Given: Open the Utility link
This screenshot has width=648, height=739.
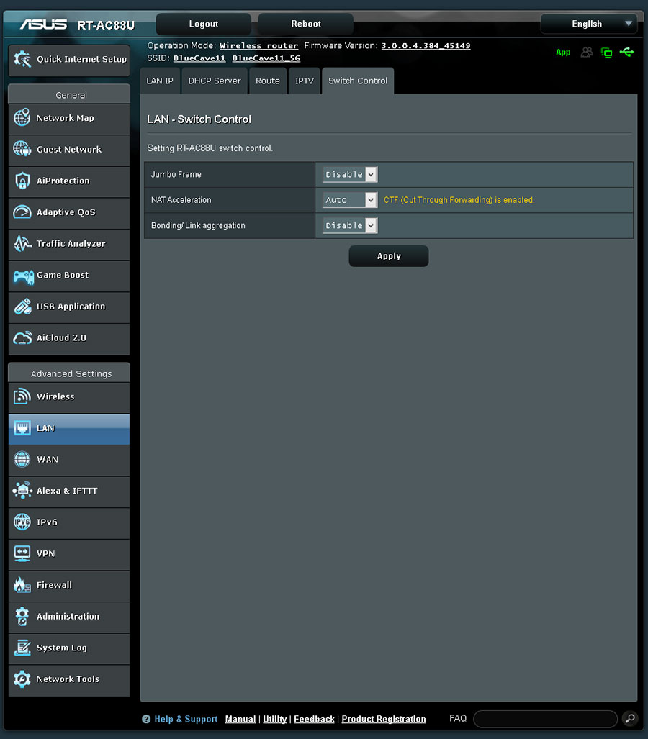Looking at the screenshot, I should [x=275, y=719].
